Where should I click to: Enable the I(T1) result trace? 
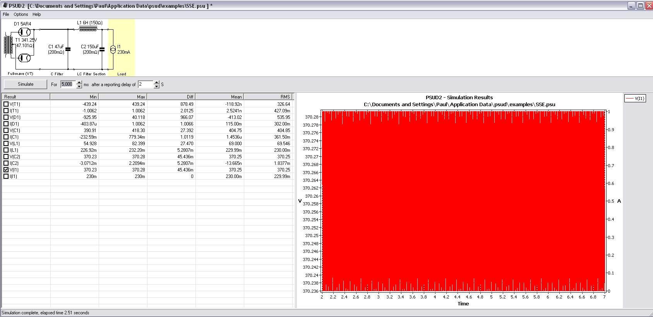click(x=6, y=111)
